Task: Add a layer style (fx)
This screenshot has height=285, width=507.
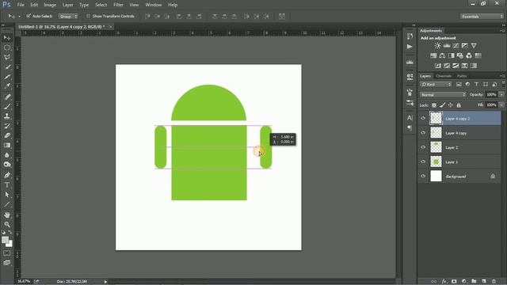Action: point(444,281)
